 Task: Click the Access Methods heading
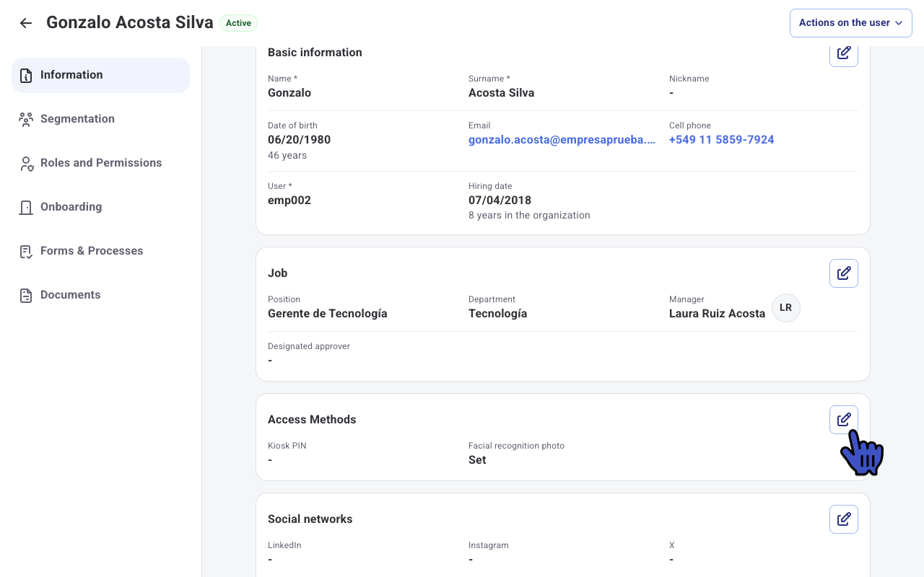tap(312, 420)
